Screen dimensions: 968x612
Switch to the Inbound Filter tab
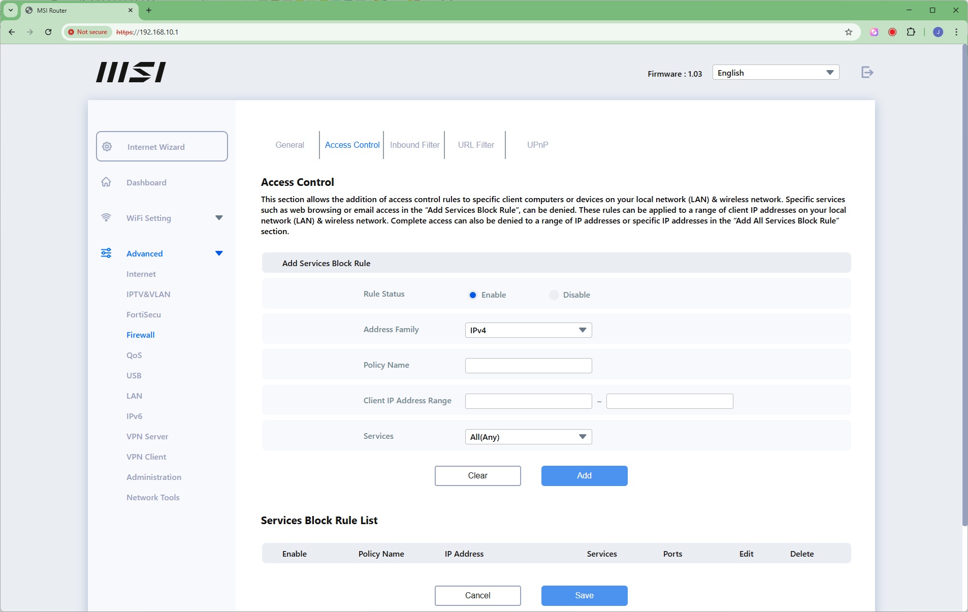click(x=414, y=145)
